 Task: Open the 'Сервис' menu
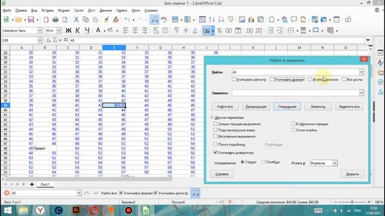coord(122,10)
